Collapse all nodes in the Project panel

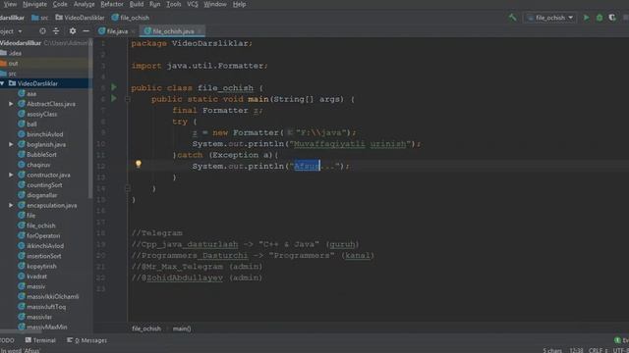point(56,30)
